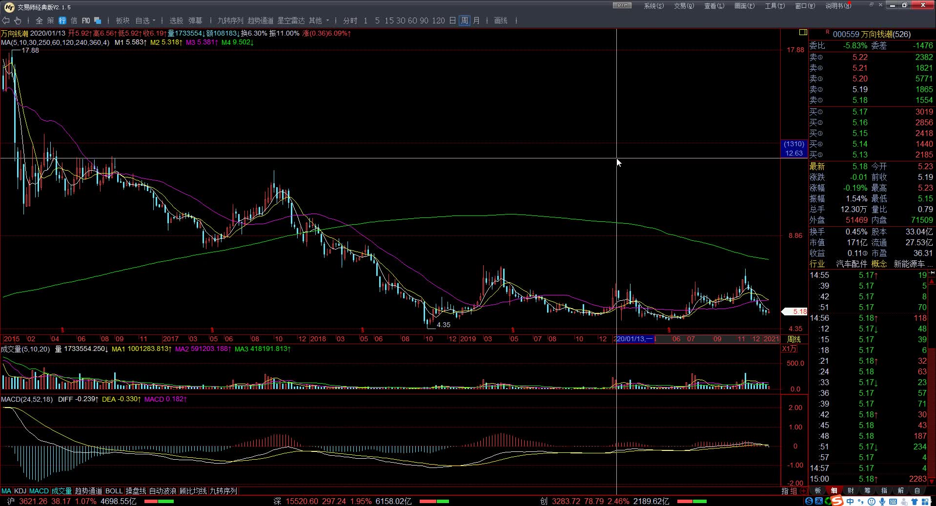Click the 信 info toolbar icon
This screenshot has width=936, height=506.
[x=74, y=20]
